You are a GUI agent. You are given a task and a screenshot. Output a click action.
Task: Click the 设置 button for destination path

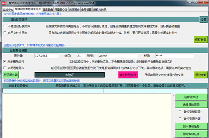pos(203,19)
